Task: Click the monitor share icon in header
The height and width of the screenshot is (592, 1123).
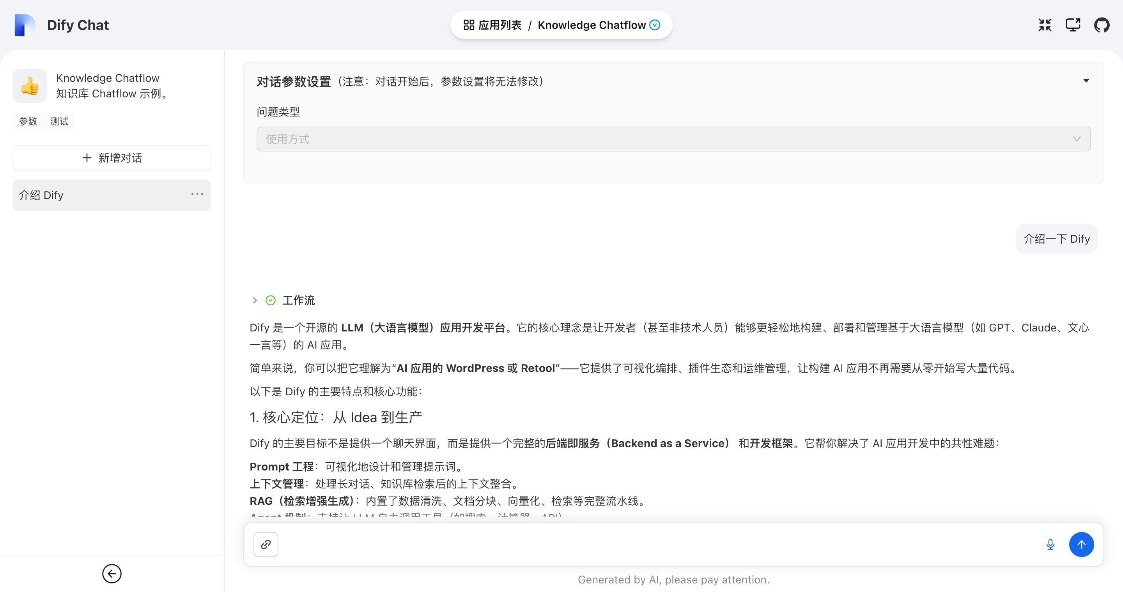Action: [1073, 25]
